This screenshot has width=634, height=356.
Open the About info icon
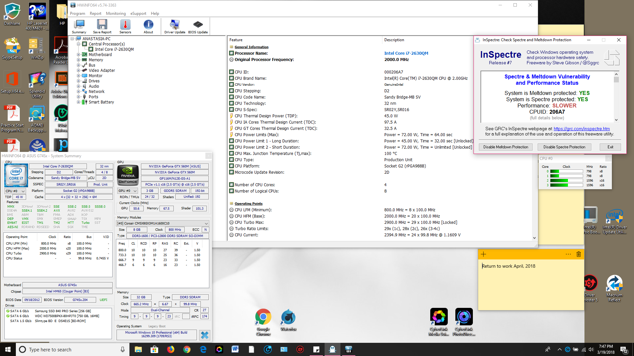(148, 26)
